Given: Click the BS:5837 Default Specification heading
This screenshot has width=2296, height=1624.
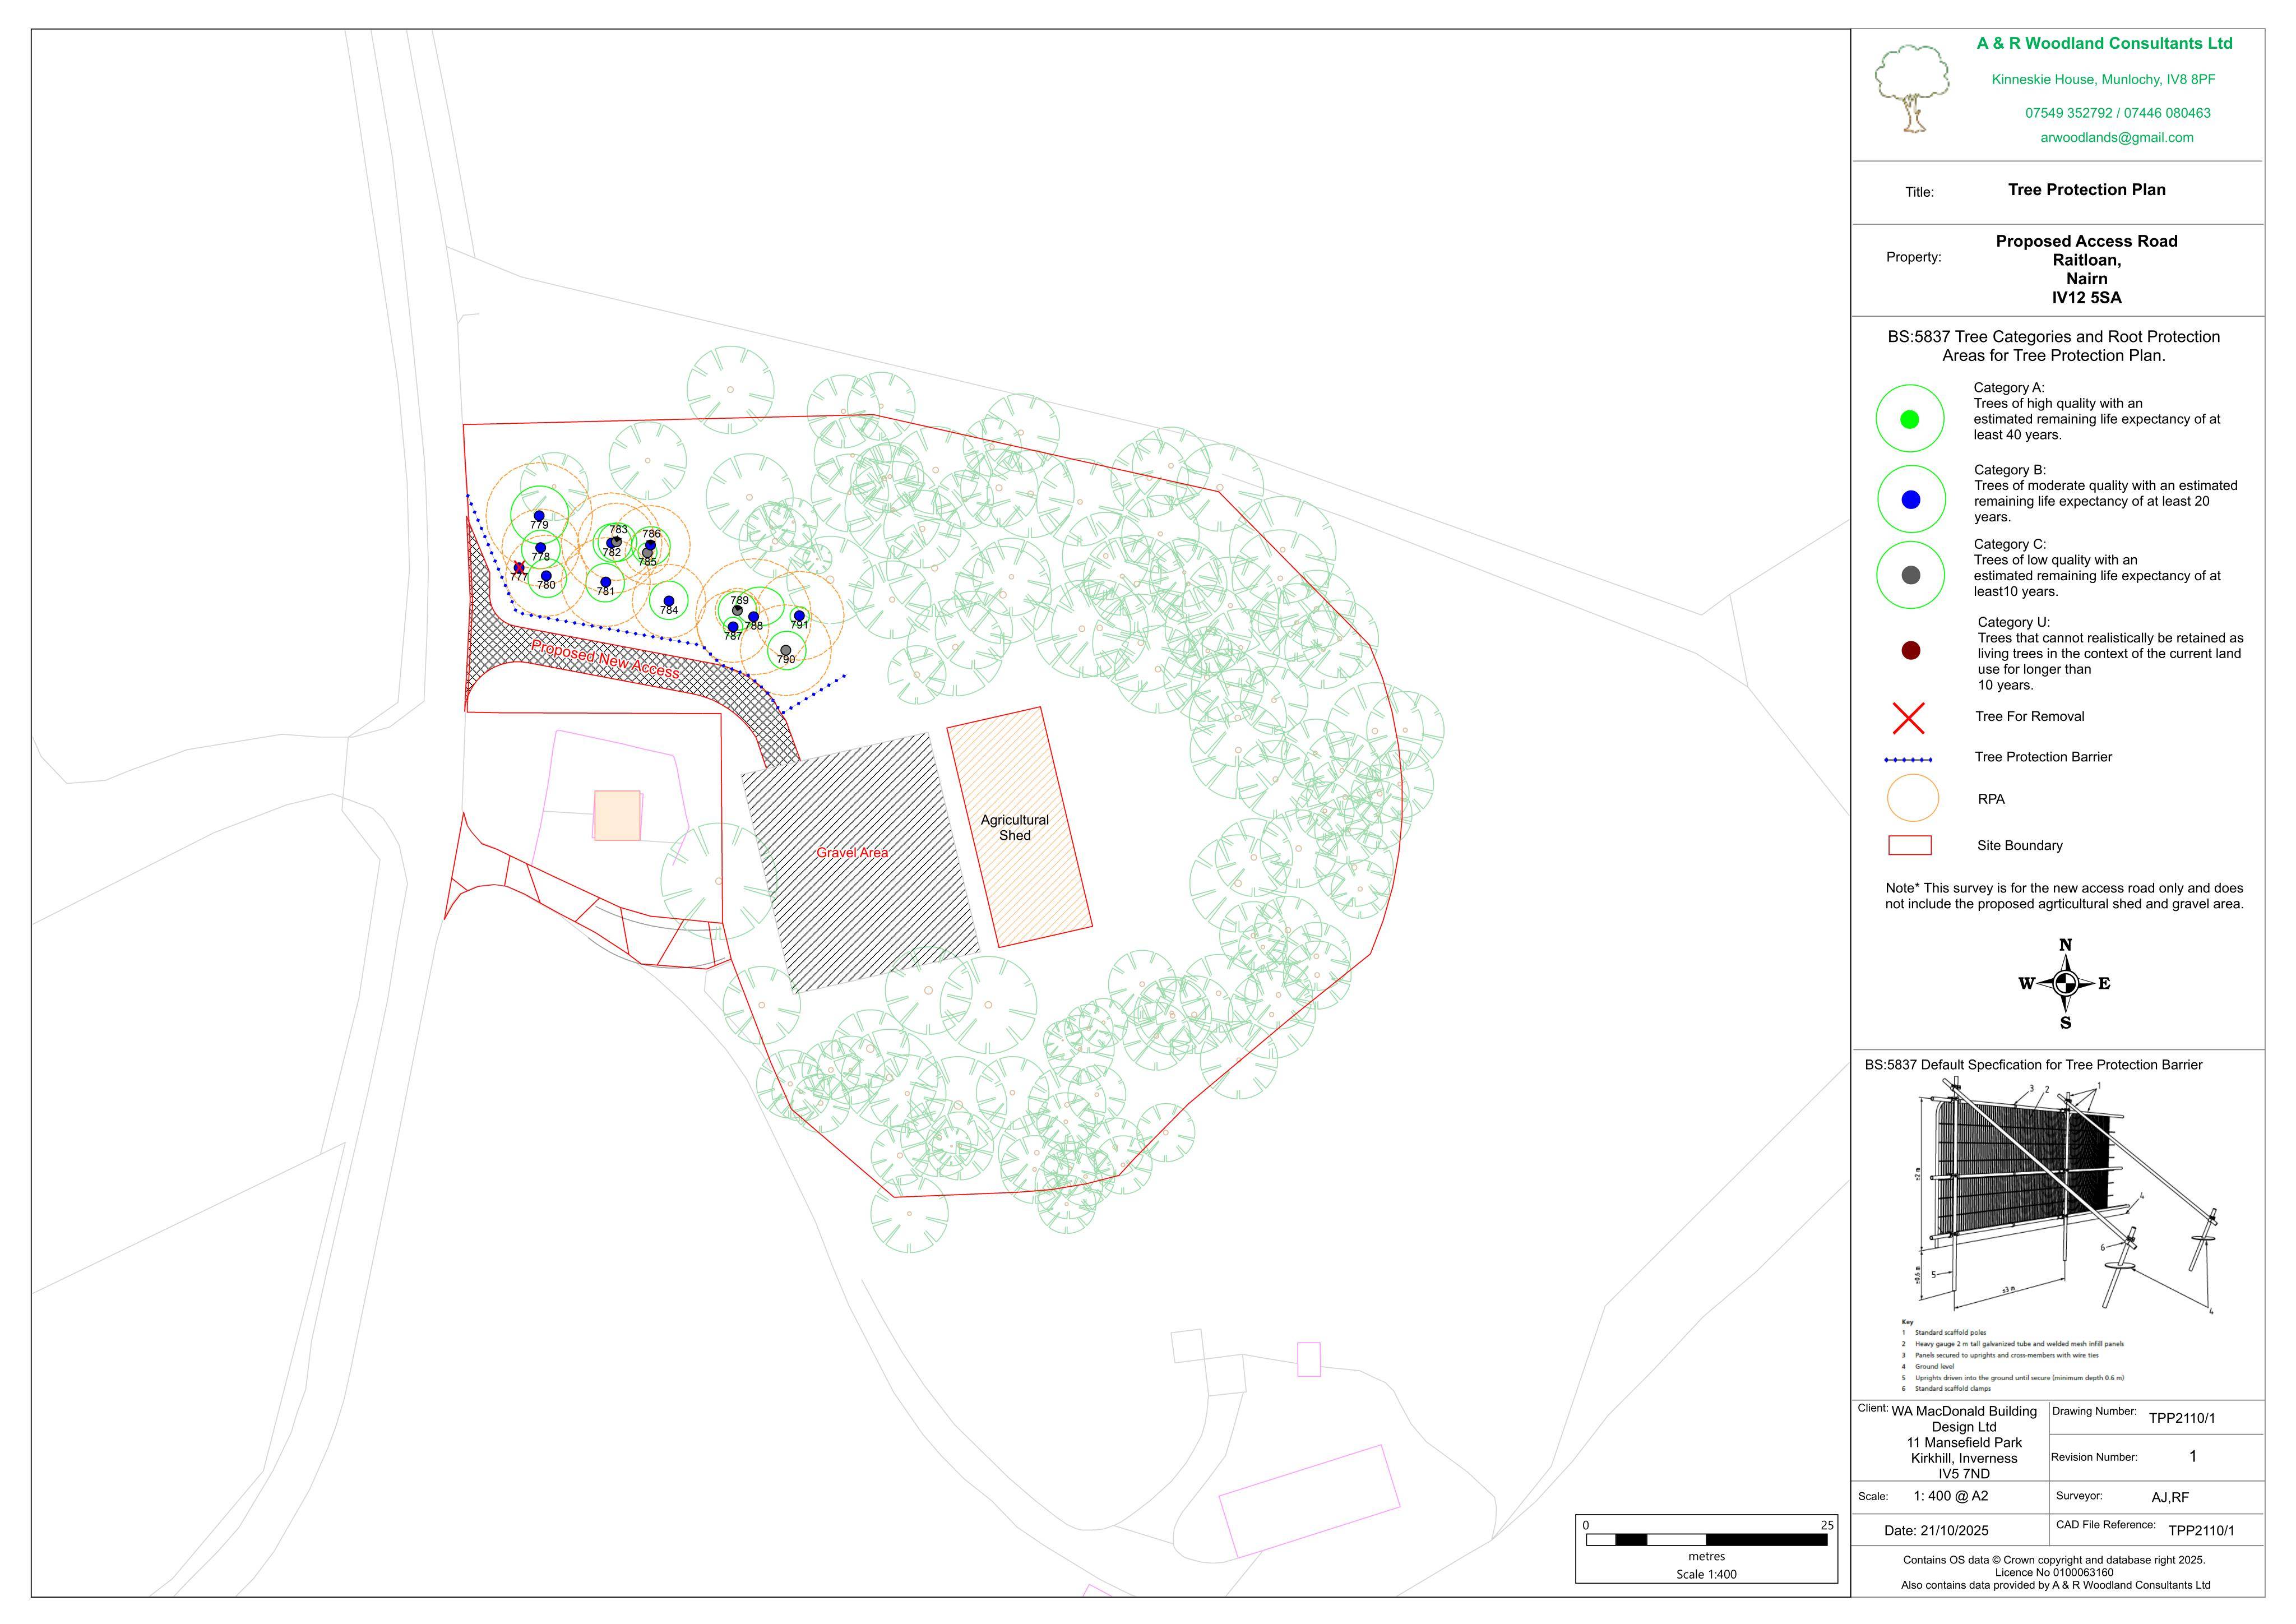Looking at the screenshot, I should point(2033,1065).
